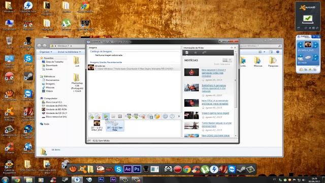Click the green Mount play button
The width and height of the screenshot is (325, 183).
coord(106,116)
